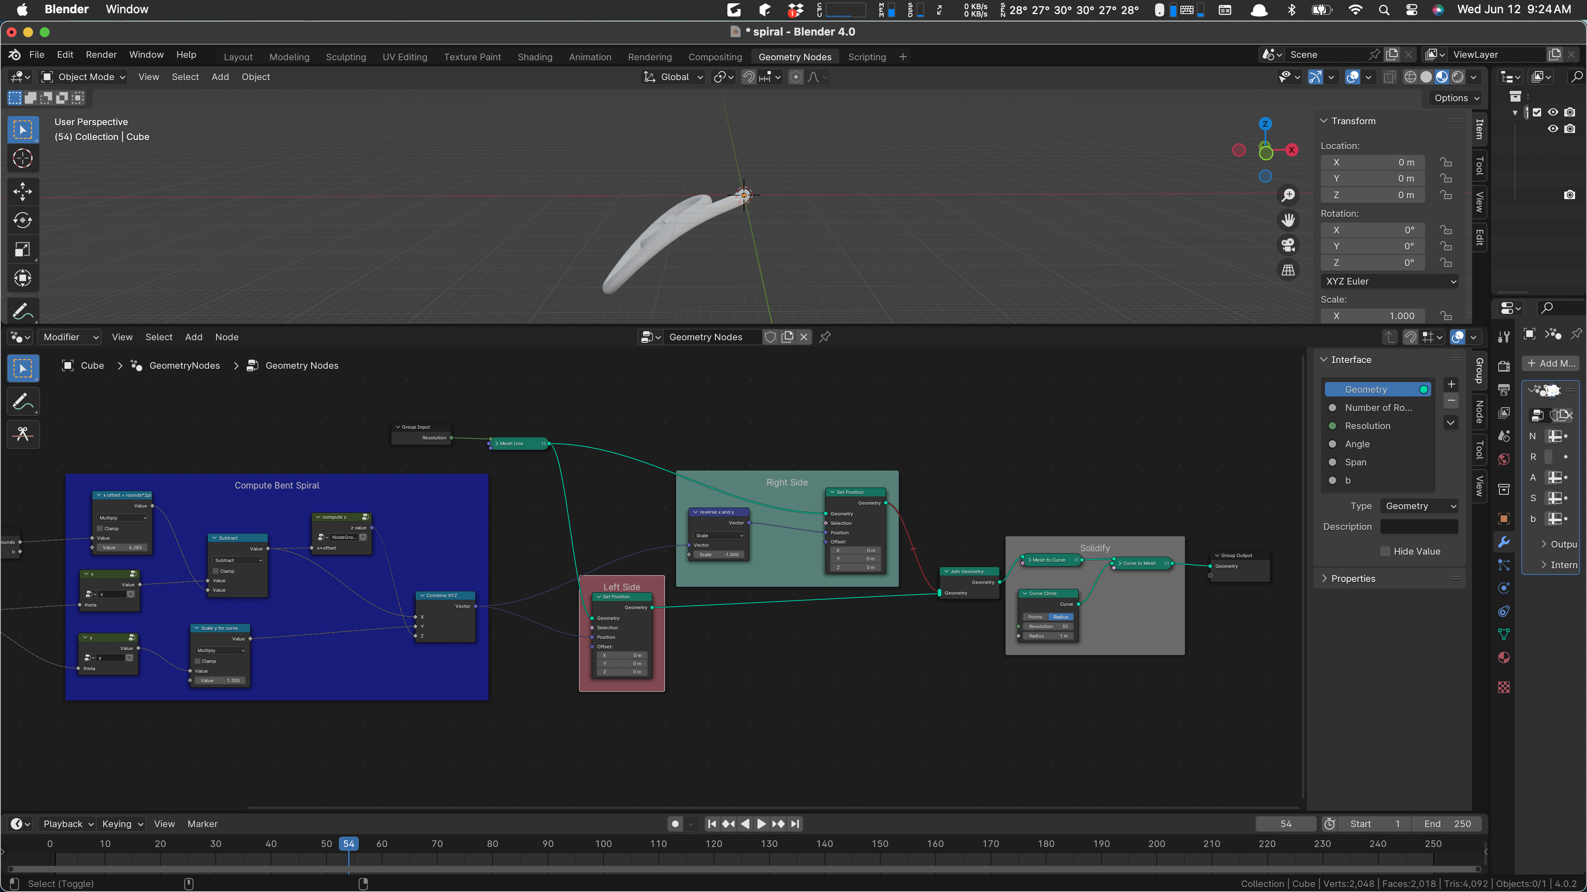Select the Transform tool in viewport toolbar
This screenshot has height=892, width=1587.
(x=23, y=278)
